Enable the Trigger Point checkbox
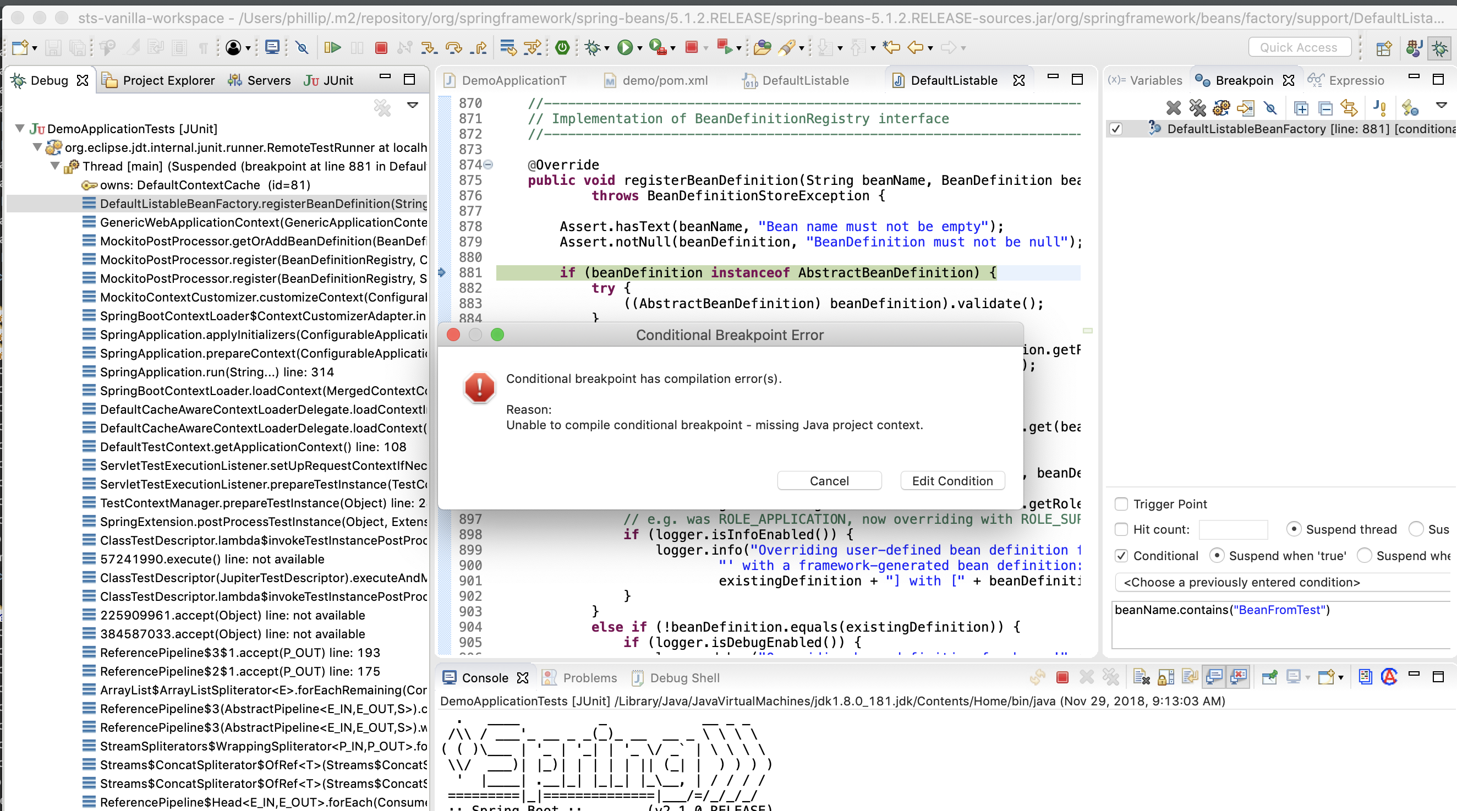 [x=1121, y=504]
